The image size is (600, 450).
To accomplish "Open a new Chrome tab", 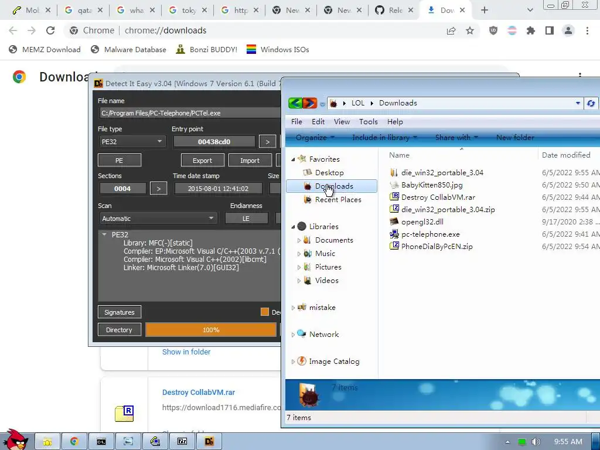I will coord(485,11).
